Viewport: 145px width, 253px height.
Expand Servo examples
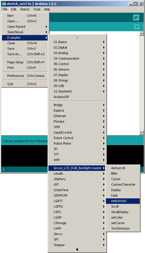77,234
